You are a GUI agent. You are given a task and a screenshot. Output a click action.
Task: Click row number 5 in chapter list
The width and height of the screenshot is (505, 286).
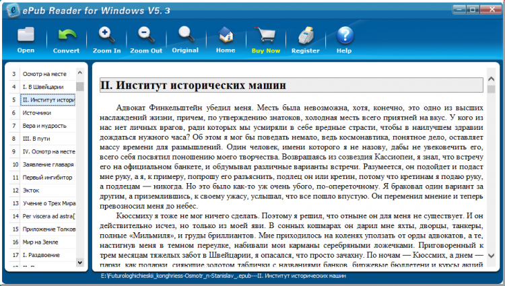(14, 100)
